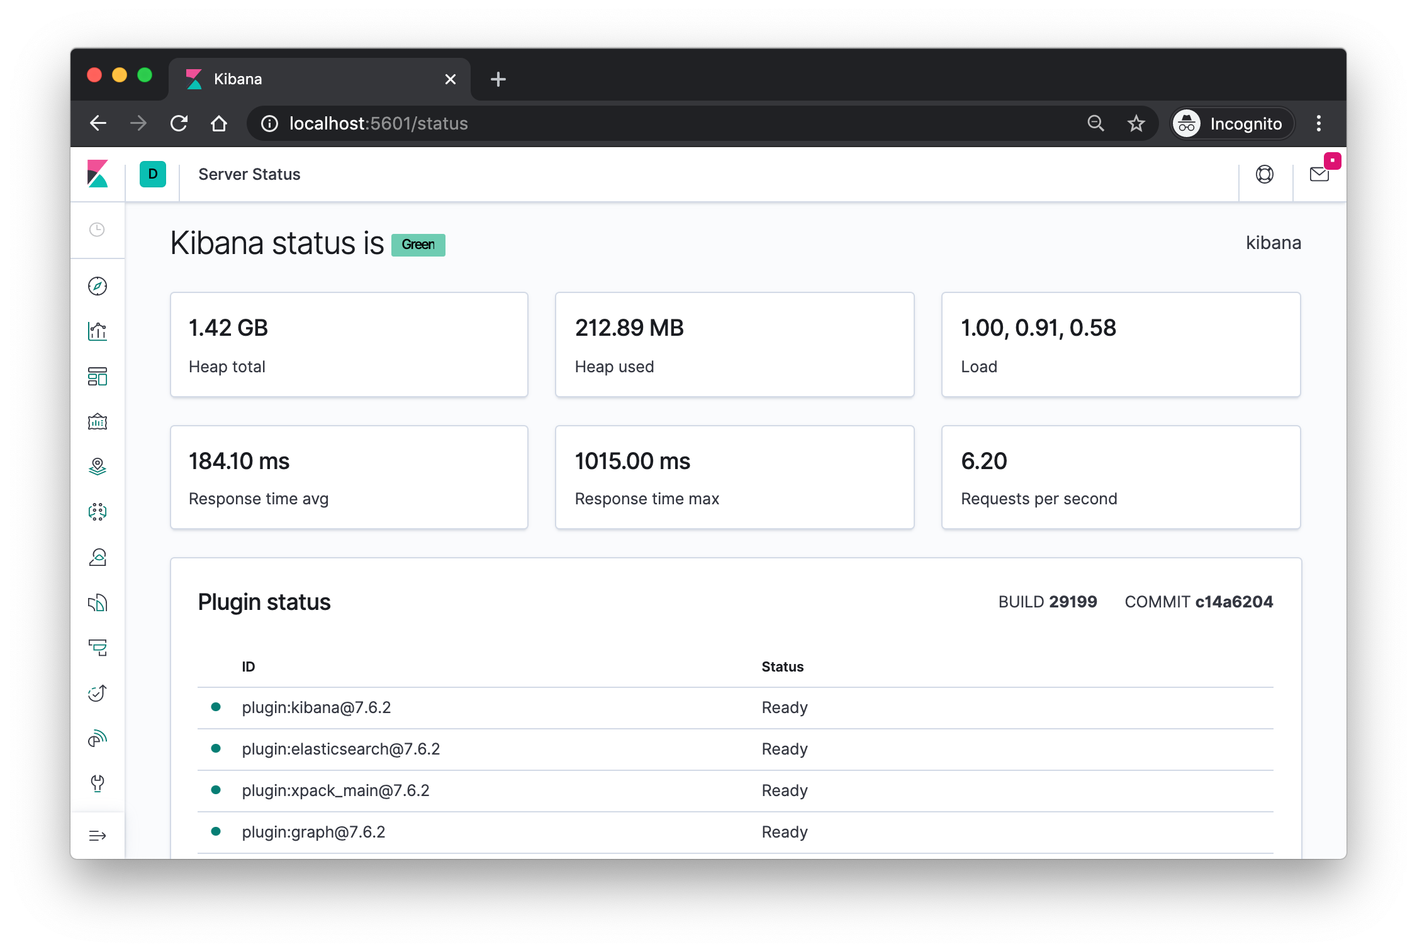Open the bottom sidebar app icon above the expand arrow
1417x952 pixels.
coord(98,783)
